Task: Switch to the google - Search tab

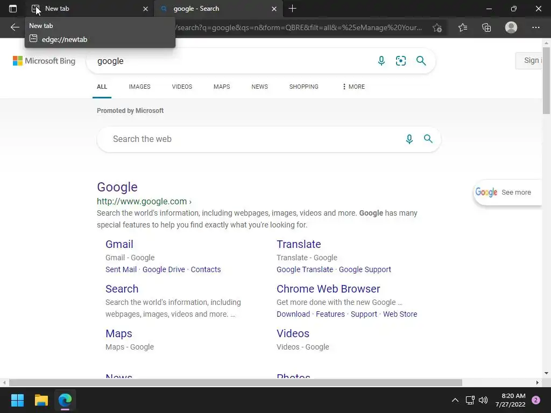Action: coord(218,9)
